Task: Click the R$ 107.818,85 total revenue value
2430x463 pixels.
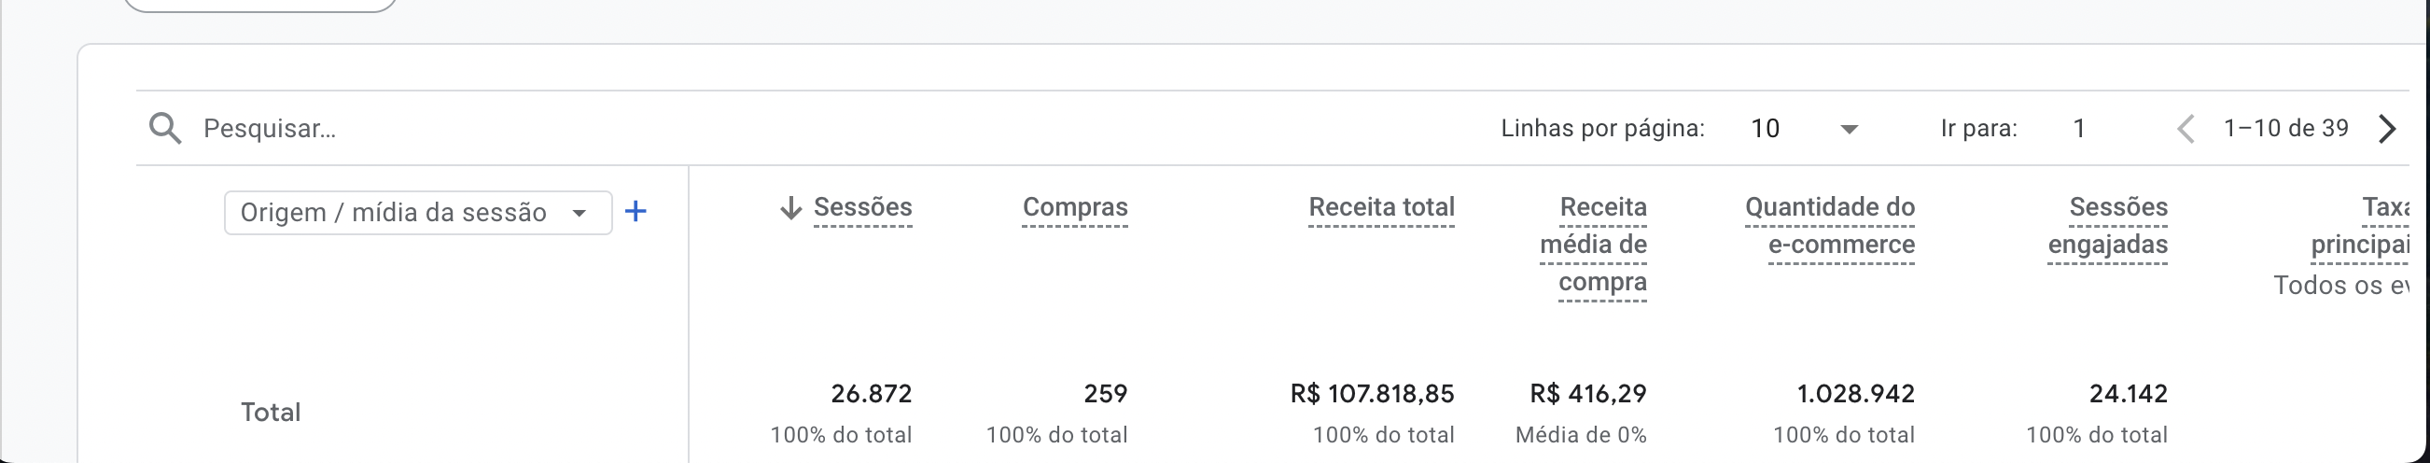Action: click(1372, 393)
